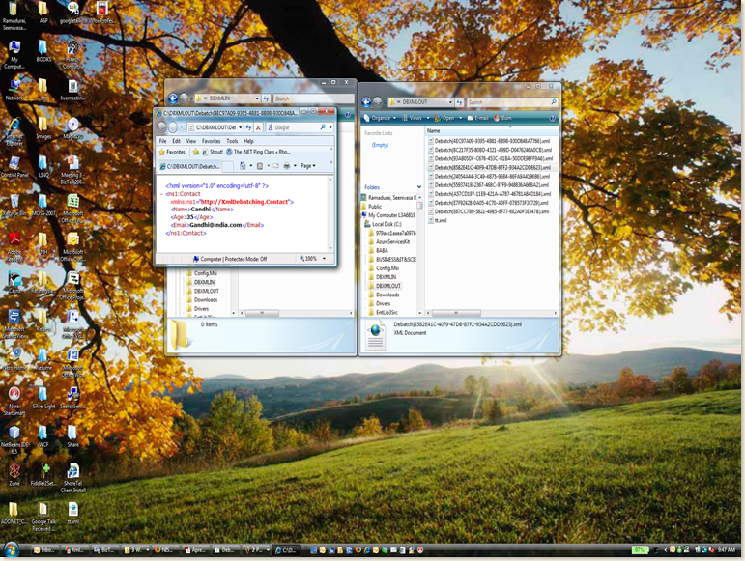Screen dimensions: 745x561
Task: Open the IE address bar dropdown
Action: pyautogui.click(x=240, y=127)
